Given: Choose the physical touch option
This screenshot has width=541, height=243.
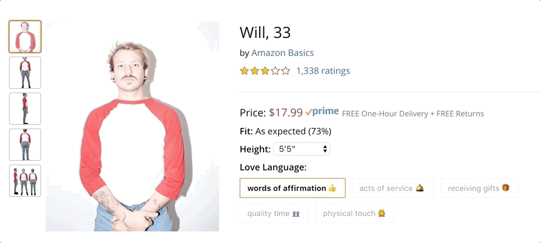Looking at the screenshot, I should (x=355, y=213).
